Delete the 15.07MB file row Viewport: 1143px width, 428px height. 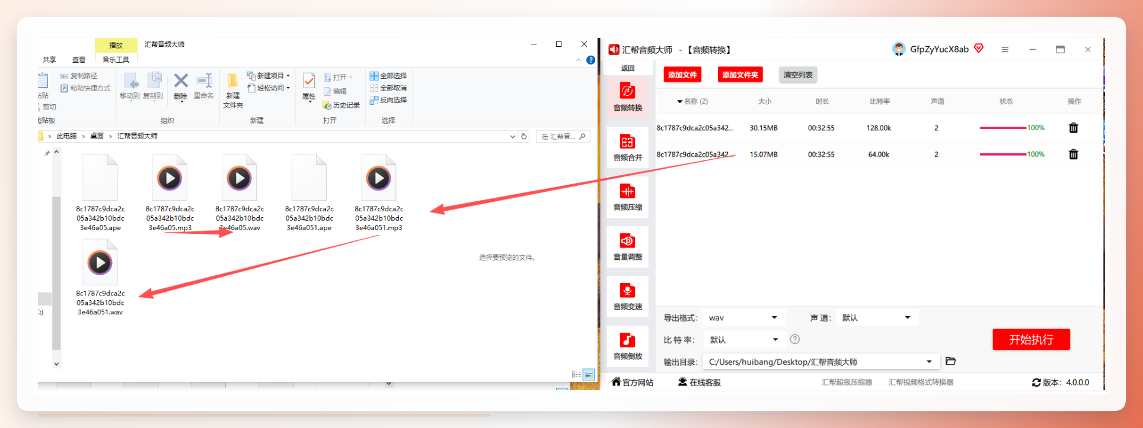1073,155
